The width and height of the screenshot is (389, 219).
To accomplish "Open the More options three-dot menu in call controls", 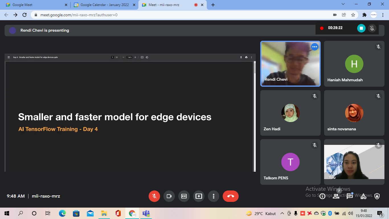I will (x=214, y=196).
